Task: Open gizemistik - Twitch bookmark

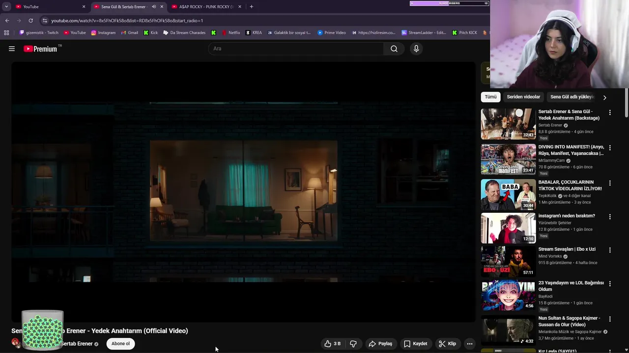Action: tap(39, 33)
